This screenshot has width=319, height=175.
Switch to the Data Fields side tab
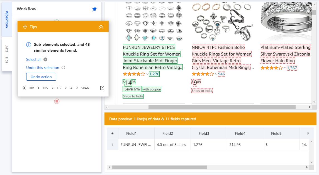click(7, 54)
